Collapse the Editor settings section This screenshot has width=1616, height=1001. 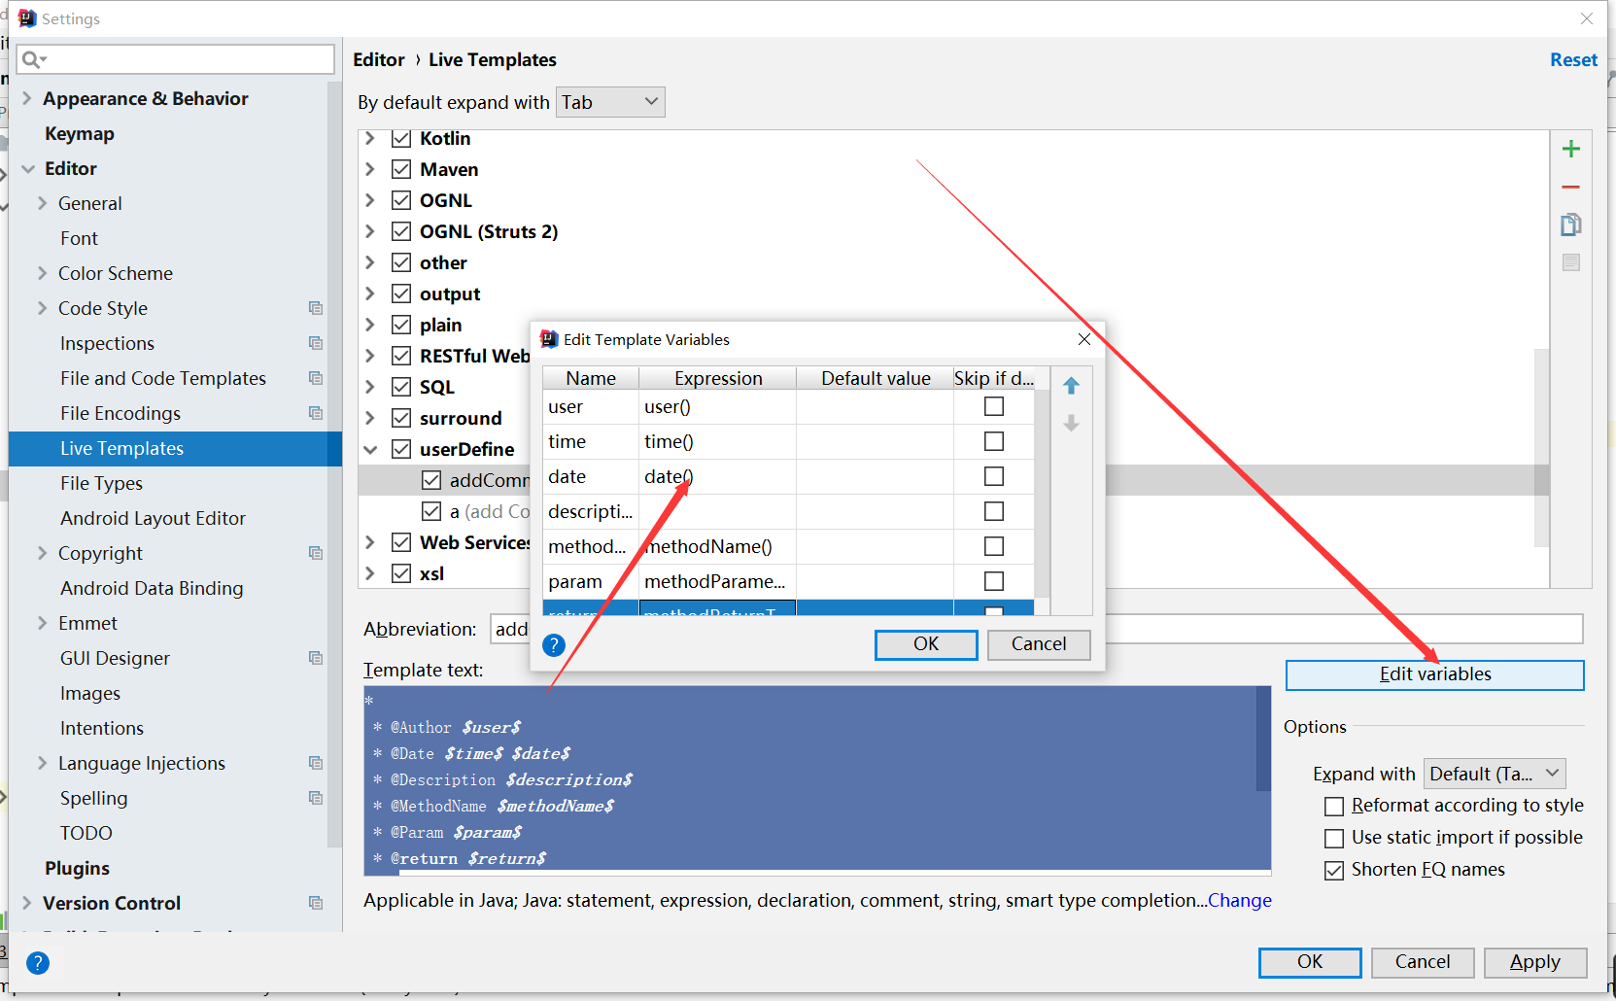27,168
